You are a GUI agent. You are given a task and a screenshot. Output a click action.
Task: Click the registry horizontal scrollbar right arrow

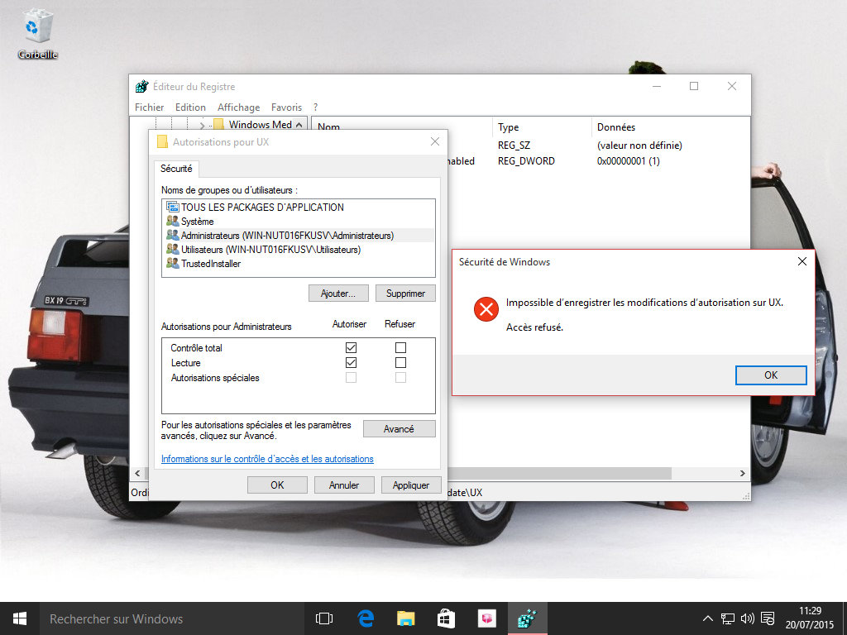744,474
